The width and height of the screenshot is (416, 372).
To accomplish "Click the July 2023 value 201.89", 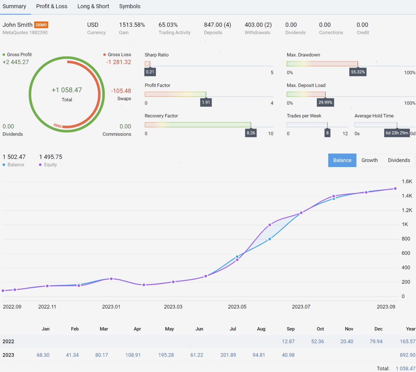I will click(228, 355).
